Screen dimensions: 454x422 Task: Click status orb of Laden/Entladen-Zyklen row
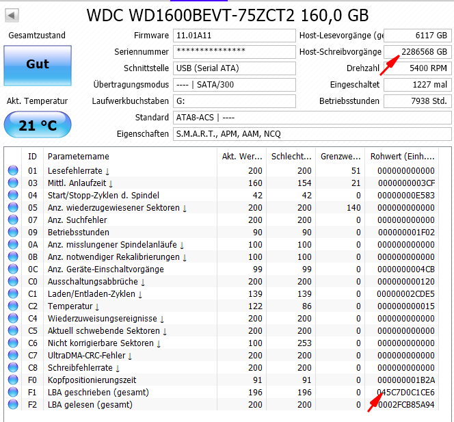coord(13,293)
